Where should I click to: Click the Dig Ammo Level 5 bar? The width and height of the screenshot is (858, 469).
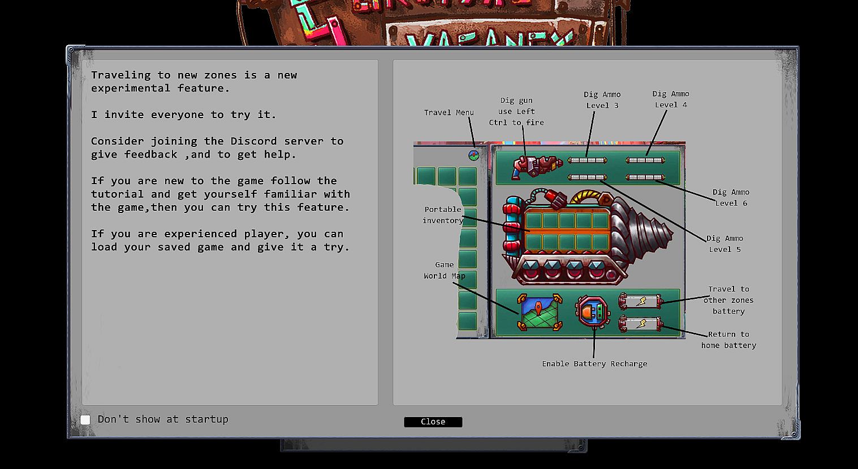coord(587,177)
